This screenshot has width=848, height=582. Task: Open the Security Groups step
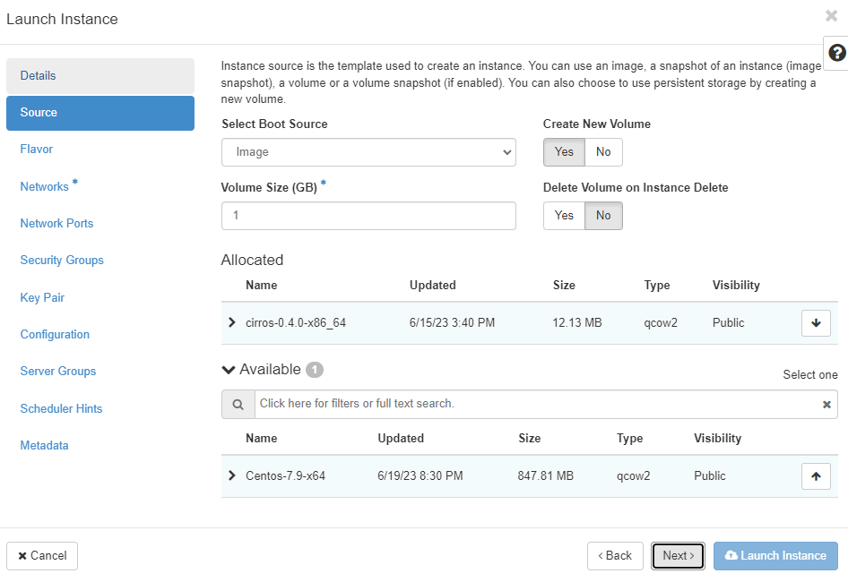[62, 261]
